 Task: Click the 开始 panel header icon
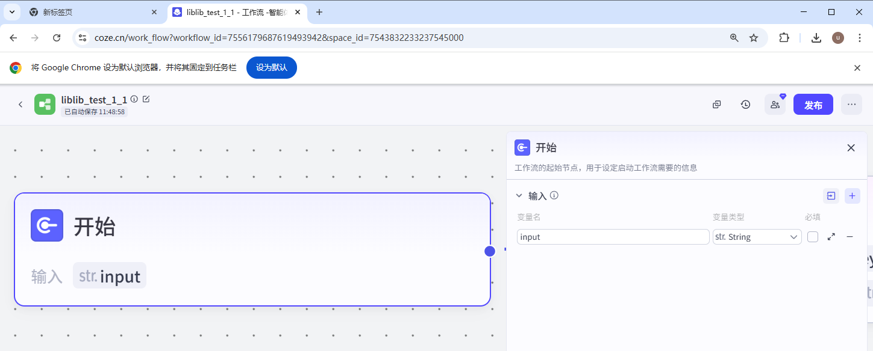(522, 148)
